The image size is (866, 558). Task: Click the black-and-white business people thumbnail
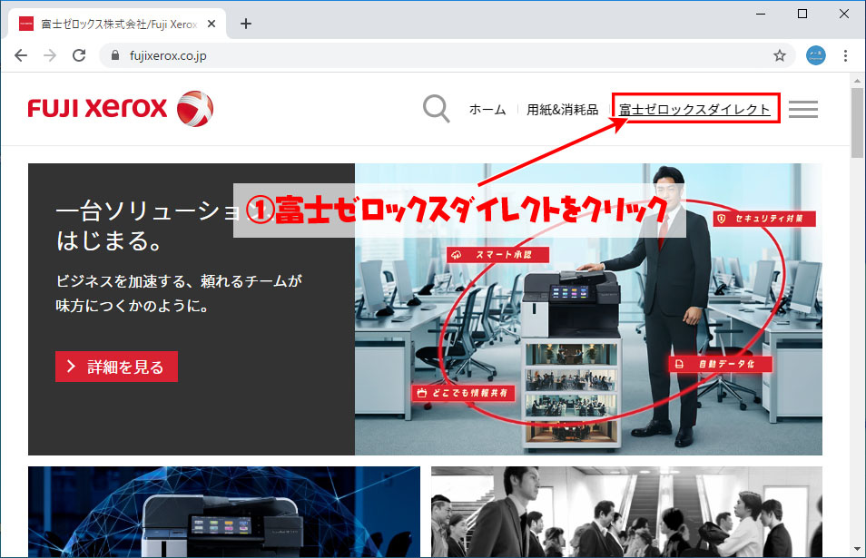[x=627, y=512]
